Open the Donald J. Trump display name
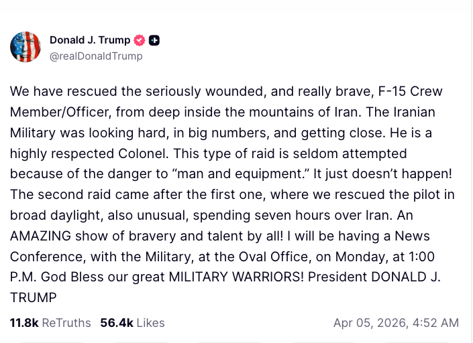The width and height of the screenshot is (473, 343). tap(90, 40)
